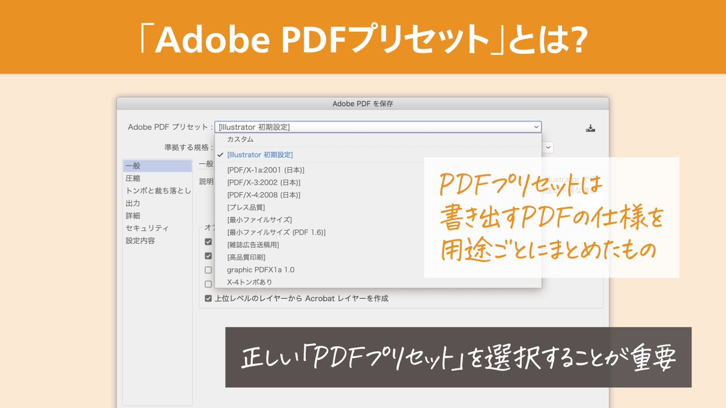Pick [PDF/X-1a:2001 (日本)] preset

tap(378, 170)
